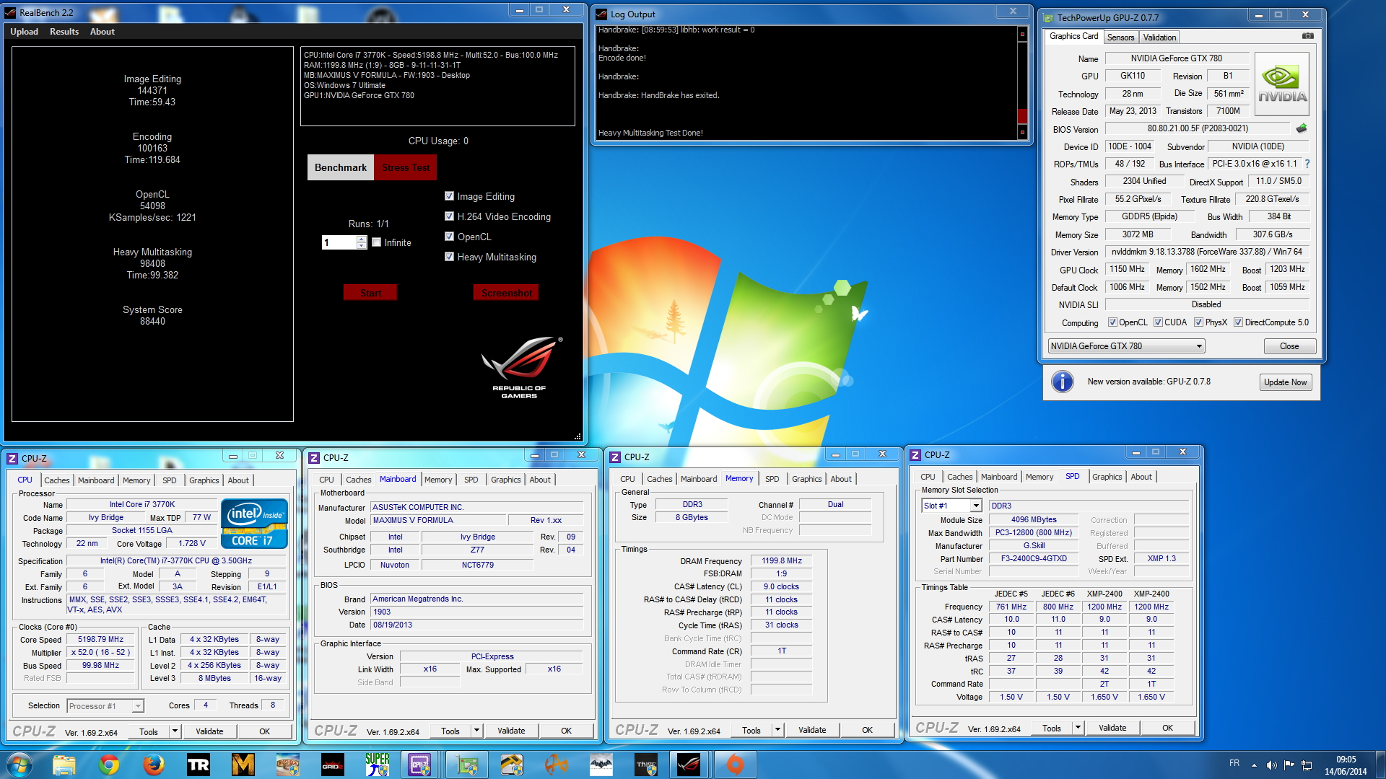
Task: Open Slot #1 memory slot dropdown
Action: (951, 506)
